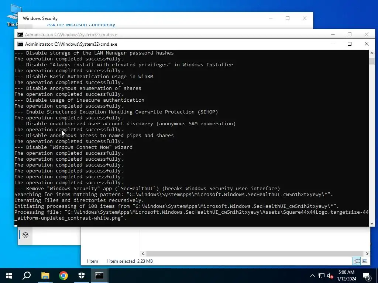Viewport: 378px width, 283px height.
Task: Click '1 item' count in File Explorer status bar
Action: (92, 261)
